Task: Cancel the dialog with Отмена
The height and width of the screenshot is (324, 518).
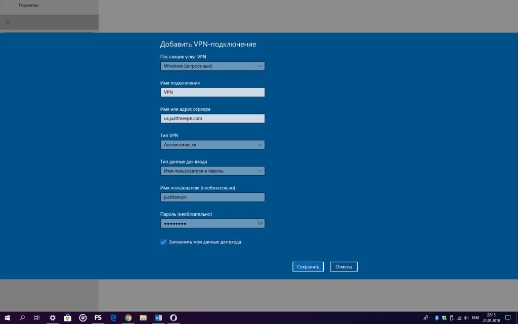Action: (343, 266)
